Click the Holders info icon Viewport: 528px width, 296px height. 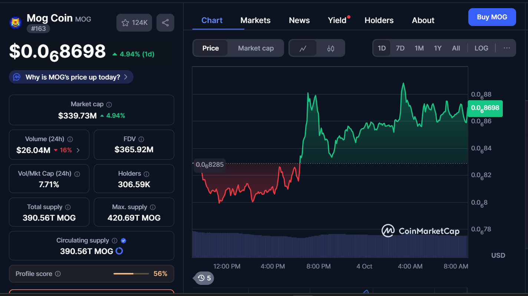(146, 174)
